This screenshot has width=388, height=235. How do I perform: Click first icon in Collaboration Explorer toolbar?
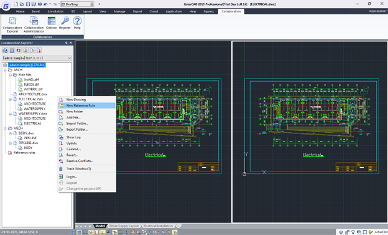click(5, 50)
